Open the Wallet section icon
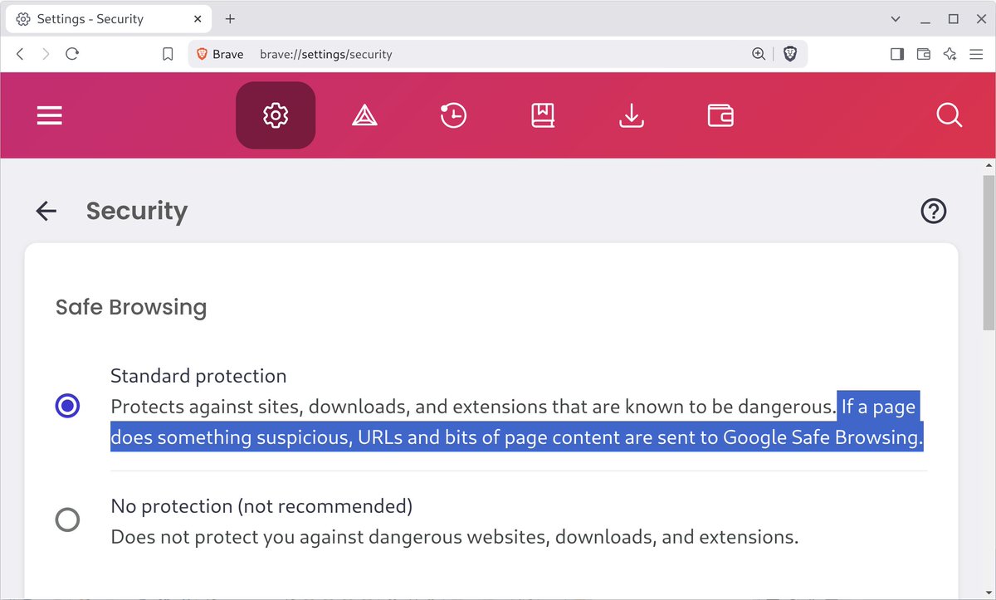 720,115
